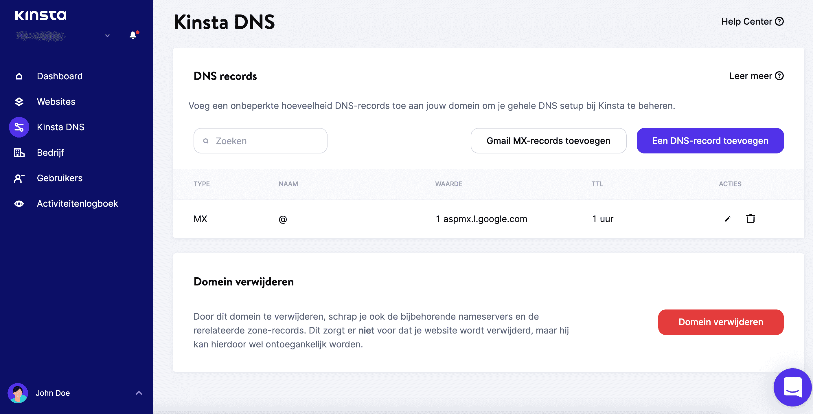Screen dimensions: 813x414
Task: Click the Gebruikers users icon
Action: click(19, 178)
